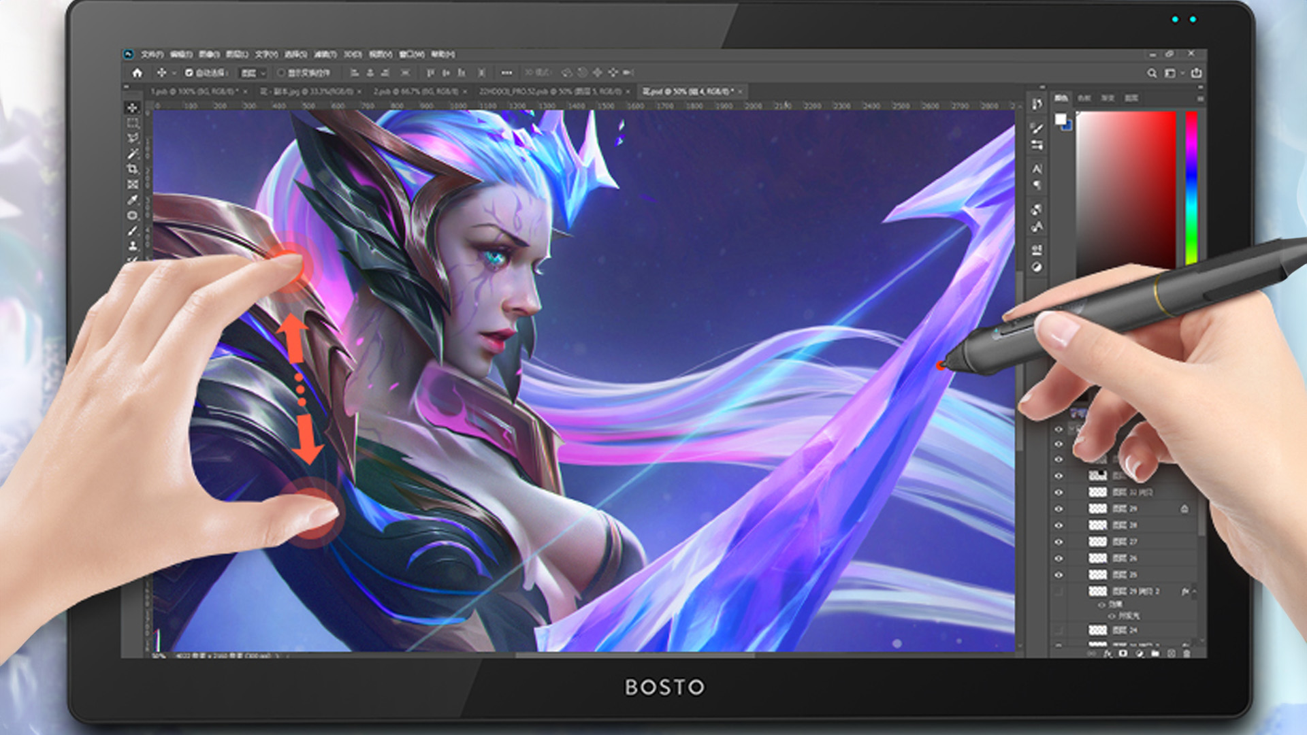
Task: Open the File menu (first menu item)
Action: (x=152, y=54)
